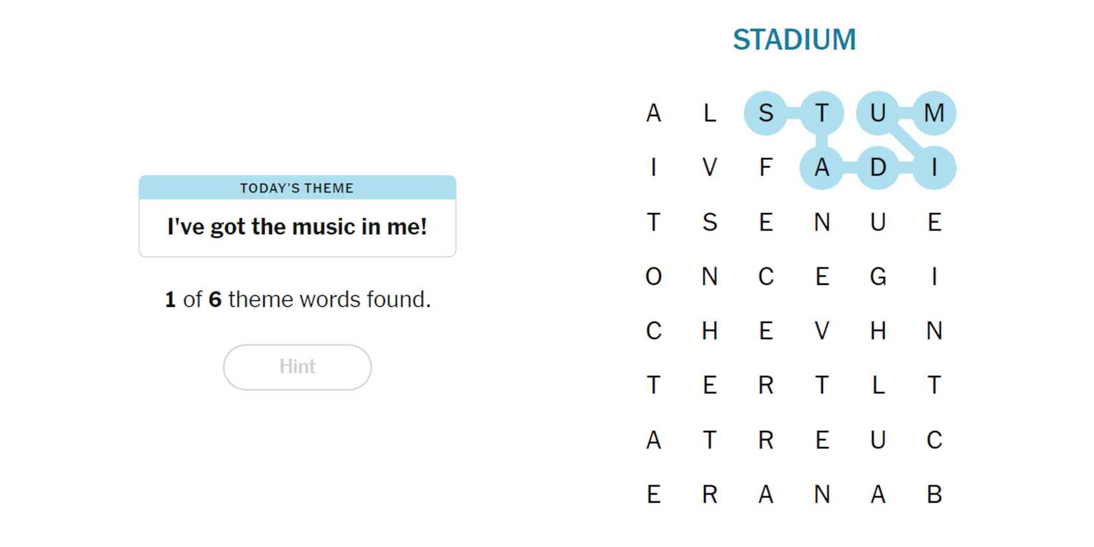Click the "1 of 6 theme words found" text
The width and height of the screenshot is (1094, 547).
click(x=298, y=300)
